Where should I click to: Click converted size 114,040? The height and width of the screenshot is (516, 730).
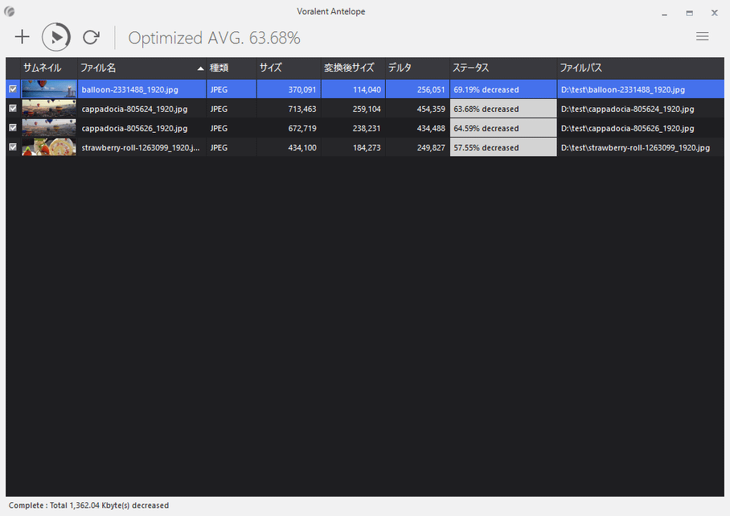367,89
